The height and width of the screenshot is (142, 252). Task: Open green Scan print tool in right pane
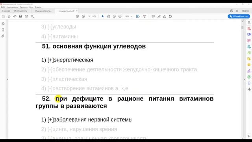[x=249, y=77]
